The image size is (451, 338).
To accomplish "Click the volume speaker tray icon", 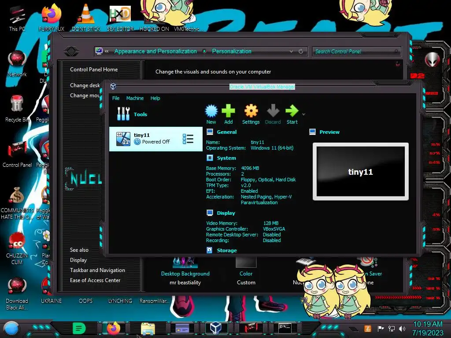I will point(402,328).
